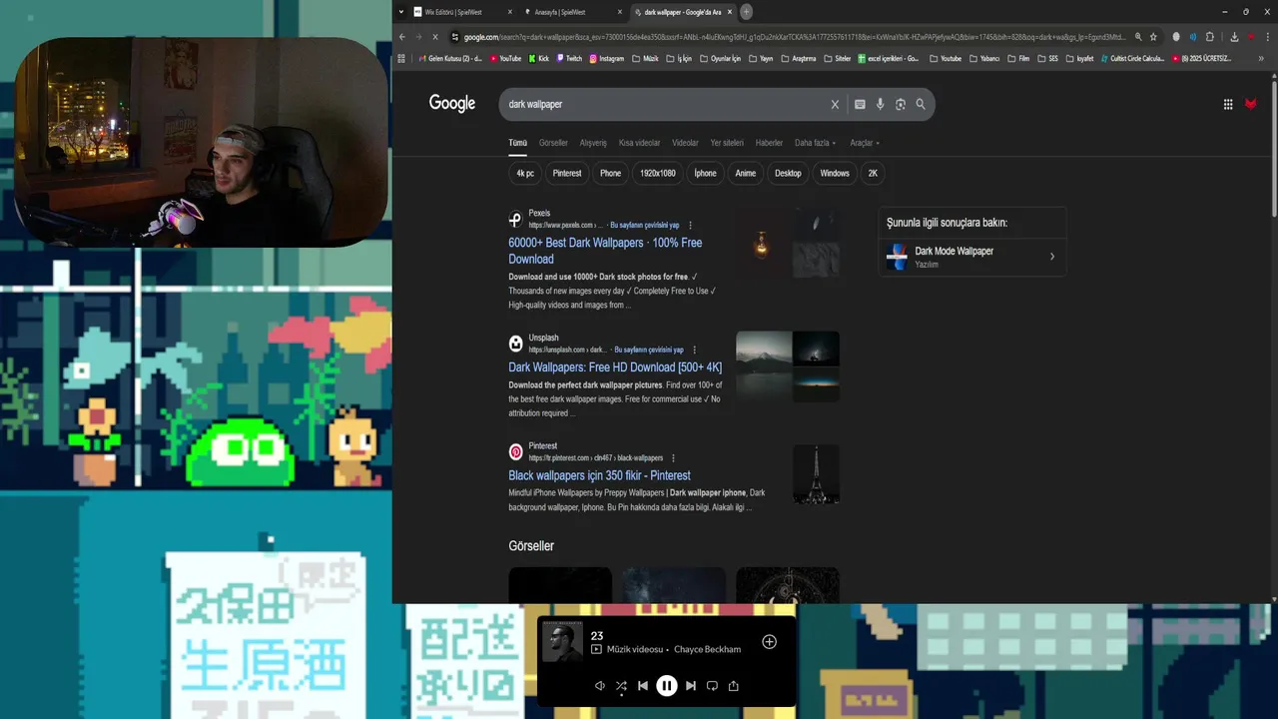This screenshot has width=1278, height=719.
Task: Submit search with the magnifier icon
Action: tap(921, 104)
